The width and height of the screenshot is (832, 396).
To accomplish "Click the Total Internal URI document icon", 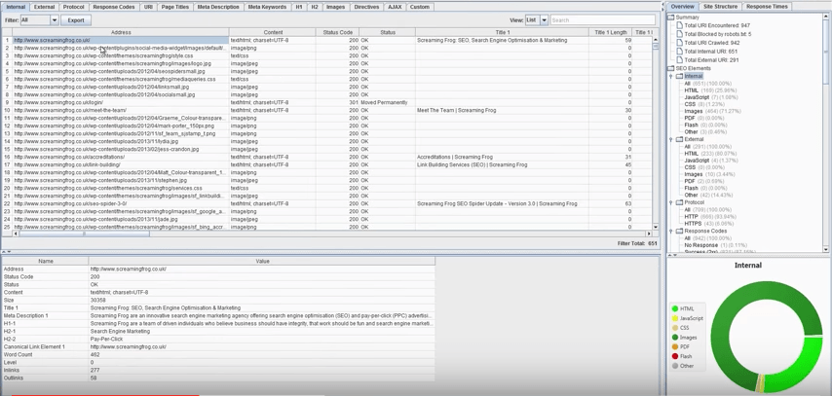I will coord(680,52).
